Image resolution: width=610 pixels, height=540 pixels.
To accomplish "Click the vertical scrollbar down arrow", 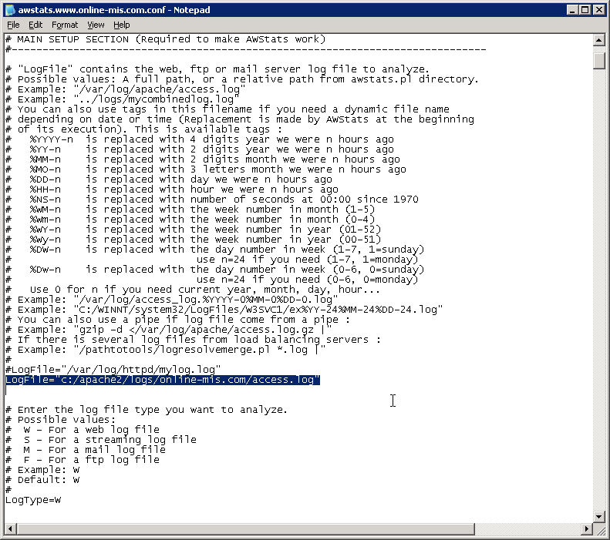I will 599,517.
